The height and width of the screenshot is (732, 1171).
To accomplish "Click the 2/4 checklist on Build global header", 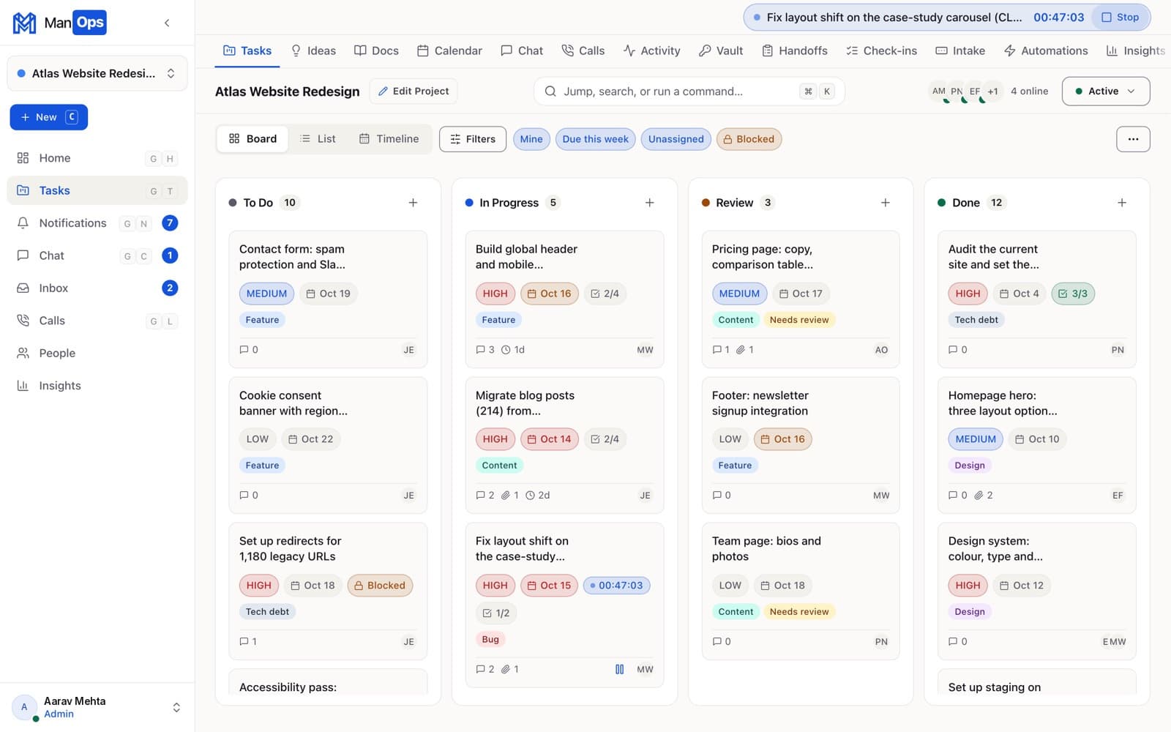I will coord(605,294).
